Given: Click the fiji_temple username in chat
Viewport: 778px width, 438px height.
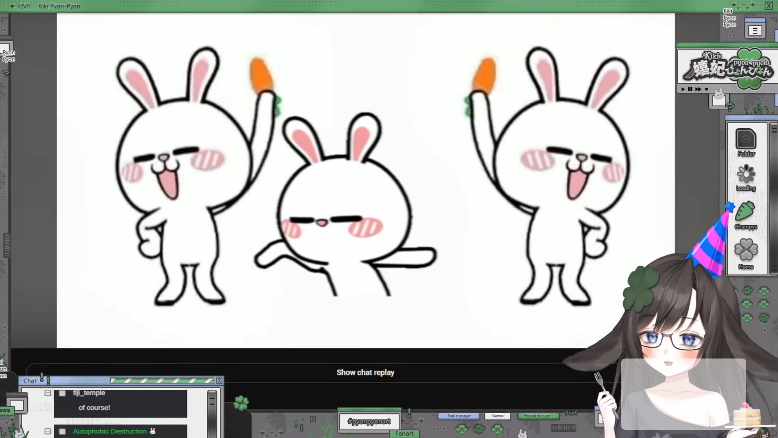Looking at the screenshot, I should pyautogui.click(x=89, y=393).
